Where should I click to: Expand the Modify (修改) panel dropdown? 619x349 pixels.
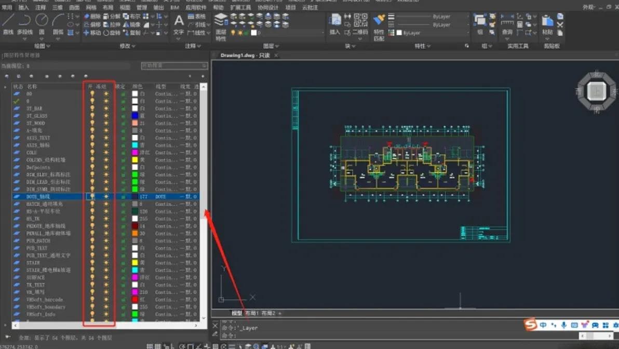pos(128,46)
